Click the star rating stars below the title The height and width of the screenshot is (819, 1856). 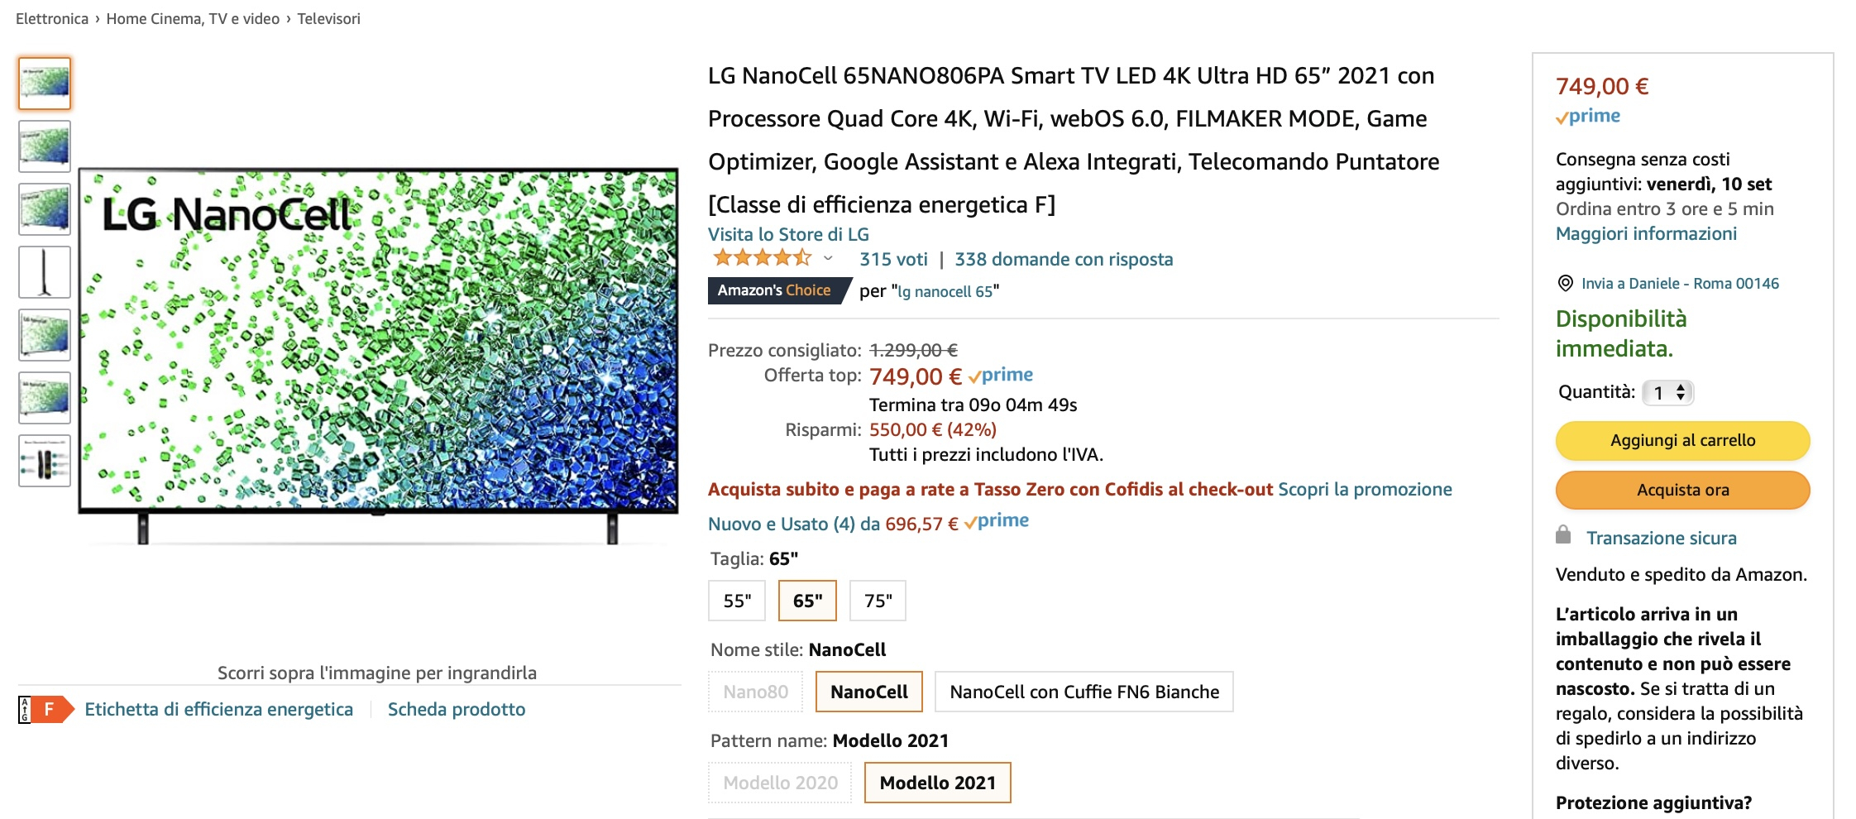[761, 259]
